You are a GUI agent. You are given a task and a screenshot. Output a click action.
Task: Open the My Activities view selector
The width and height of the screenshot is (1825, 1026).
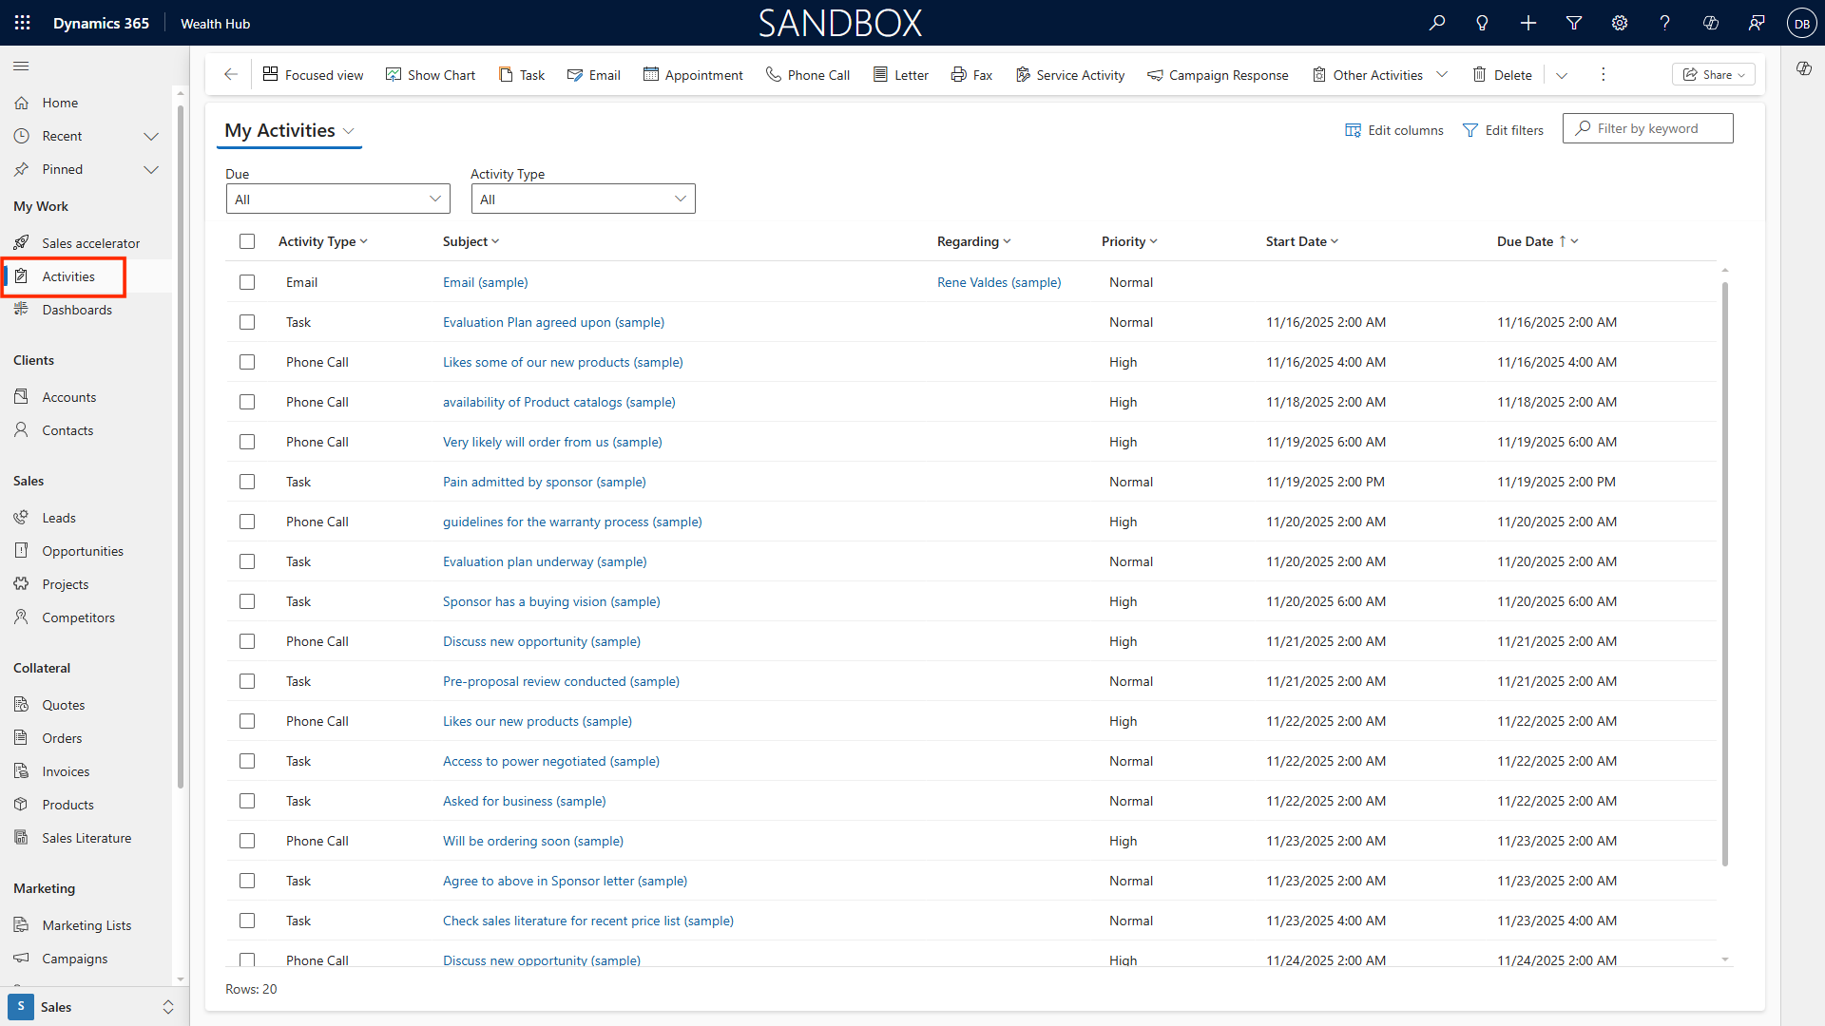click(x=289, y=130)
